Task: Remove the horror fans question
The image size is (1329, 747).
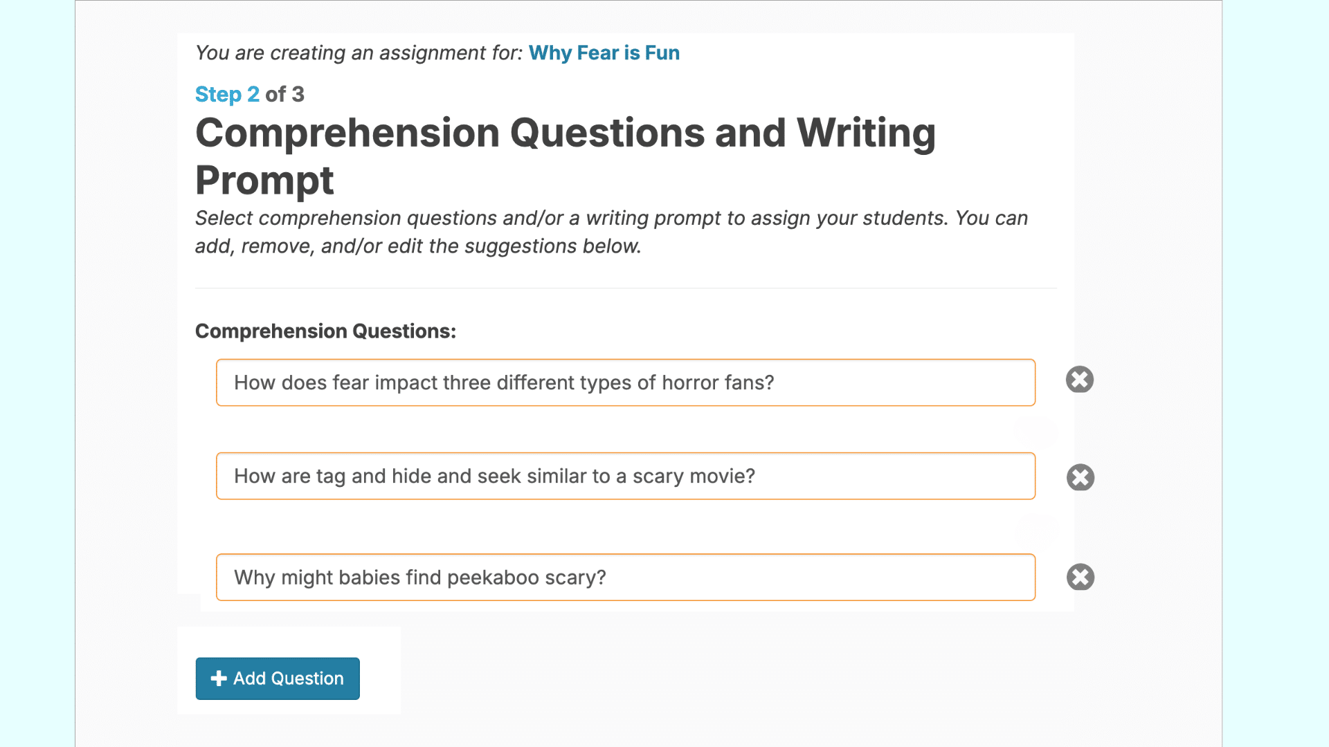Action: (x=1079, y=380)
